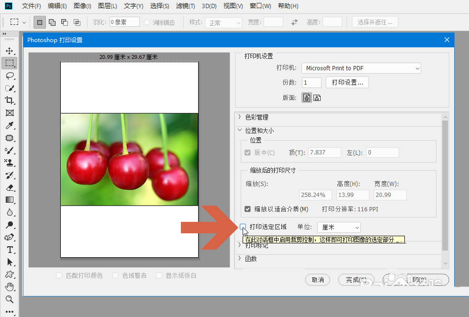Select the Frame tool
This screenshot has height=317, width=469.
(10, 113)
